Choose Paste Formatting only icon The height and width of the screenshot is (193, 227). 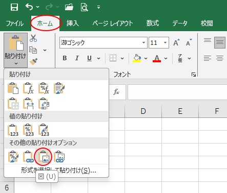[13, 157]
